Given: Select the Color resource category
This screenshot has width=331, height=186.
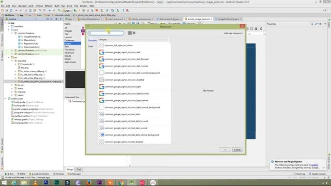Looking at the screenshot, I should point(91,46).
